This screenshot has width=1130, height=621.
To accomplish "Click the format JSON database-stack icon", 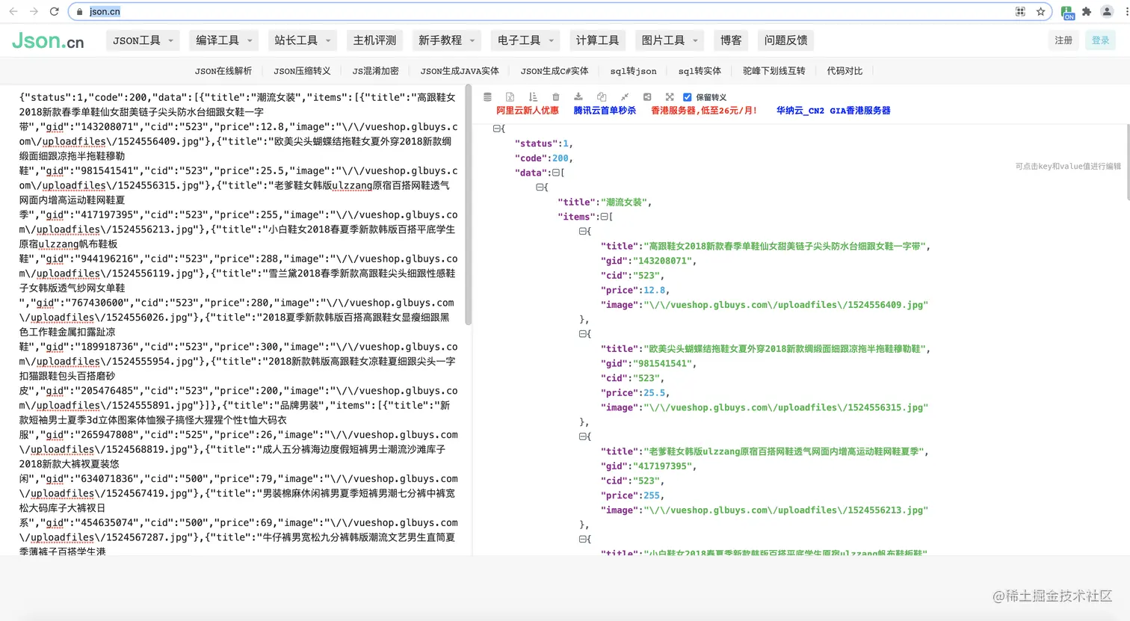I will coord(487,97).
